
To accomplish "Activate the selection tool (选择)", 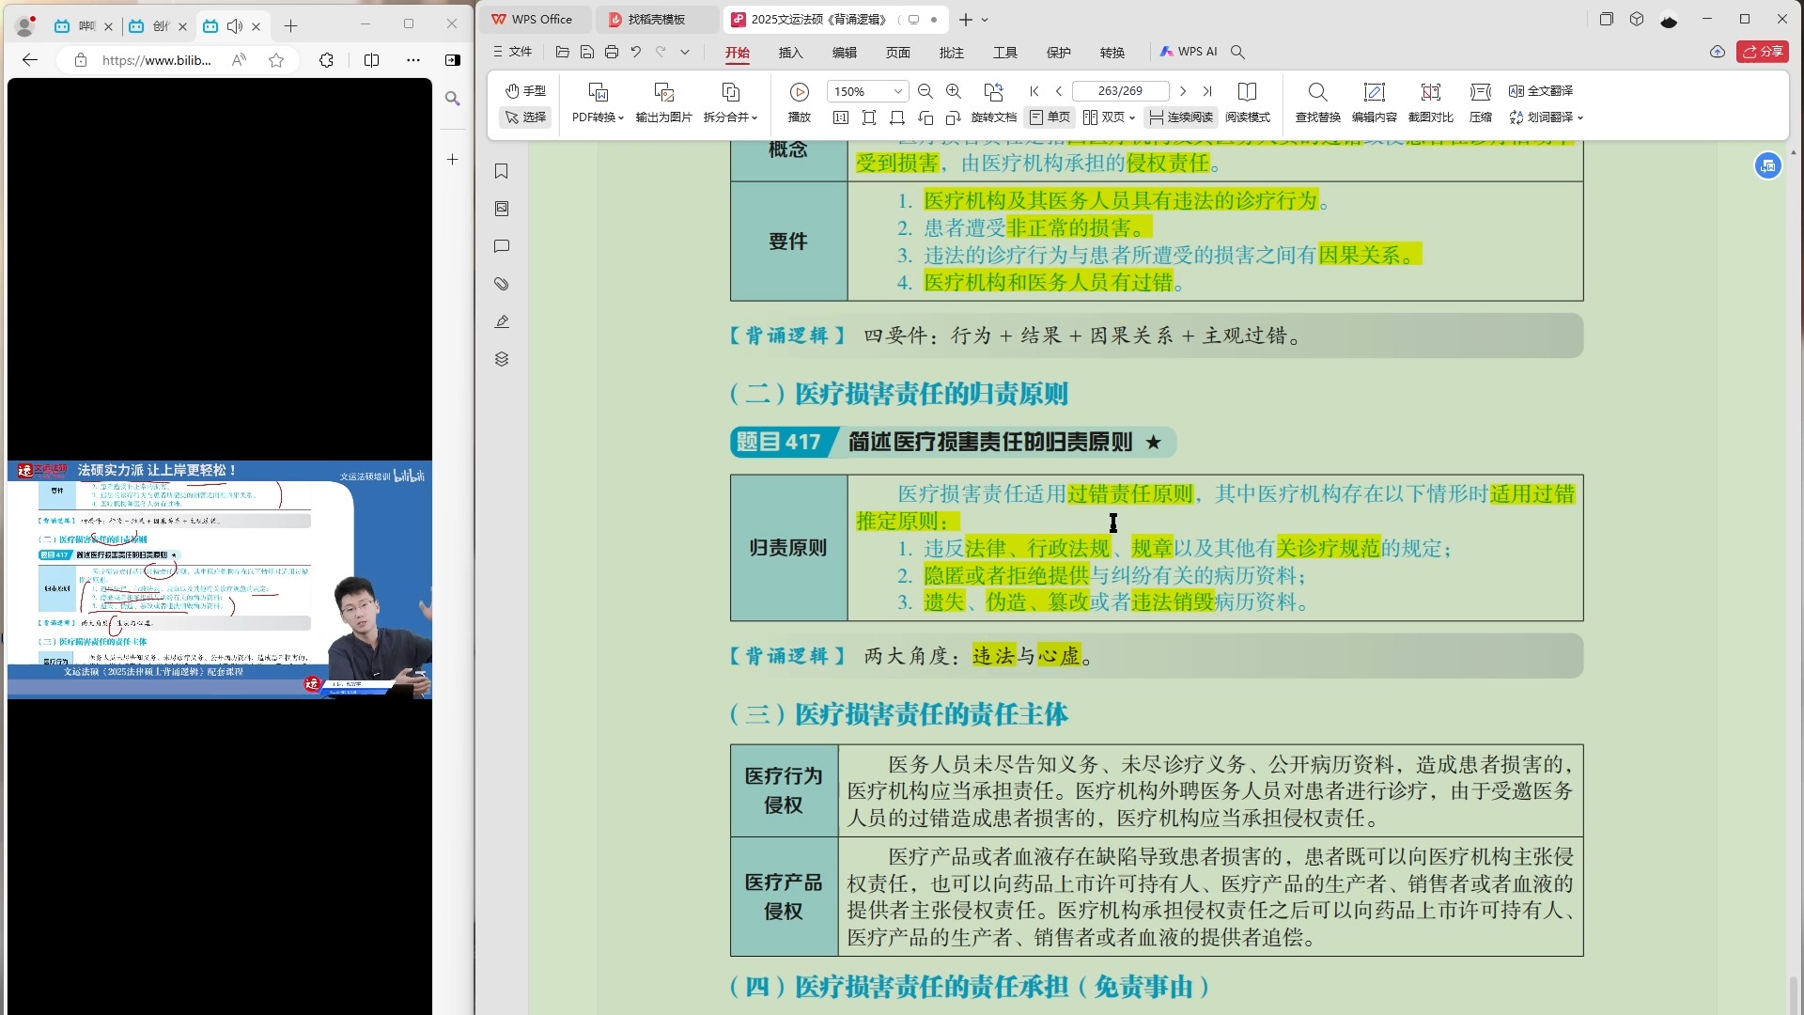I will click(525, 117).
